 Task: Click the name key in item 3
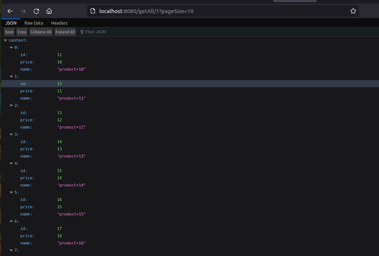26,156
